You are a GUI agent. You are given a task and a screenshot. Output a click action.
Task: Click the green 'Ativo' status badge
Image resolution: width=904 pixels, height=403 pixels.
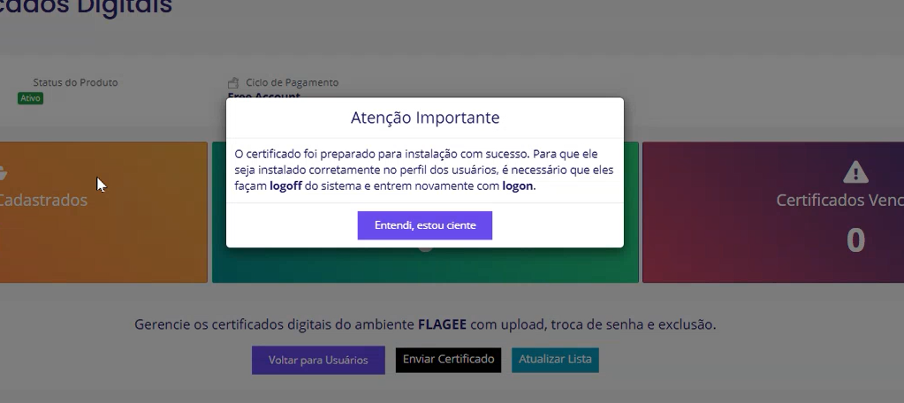[30, 98]
